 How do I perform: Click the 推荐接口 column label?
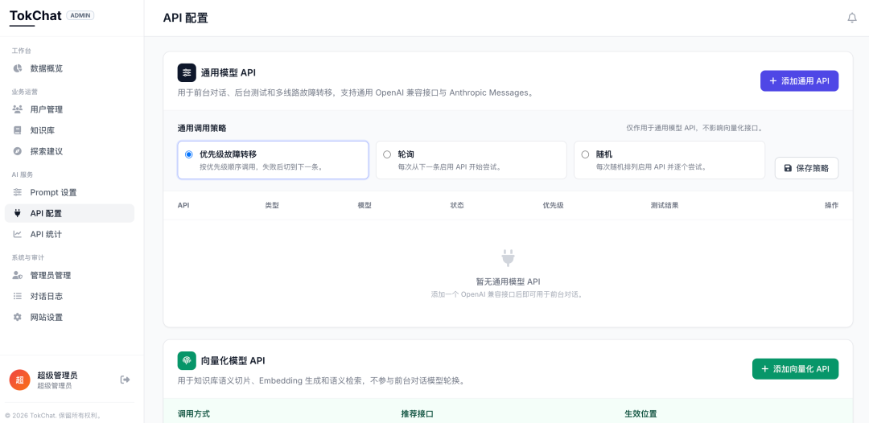coord(417,413)
